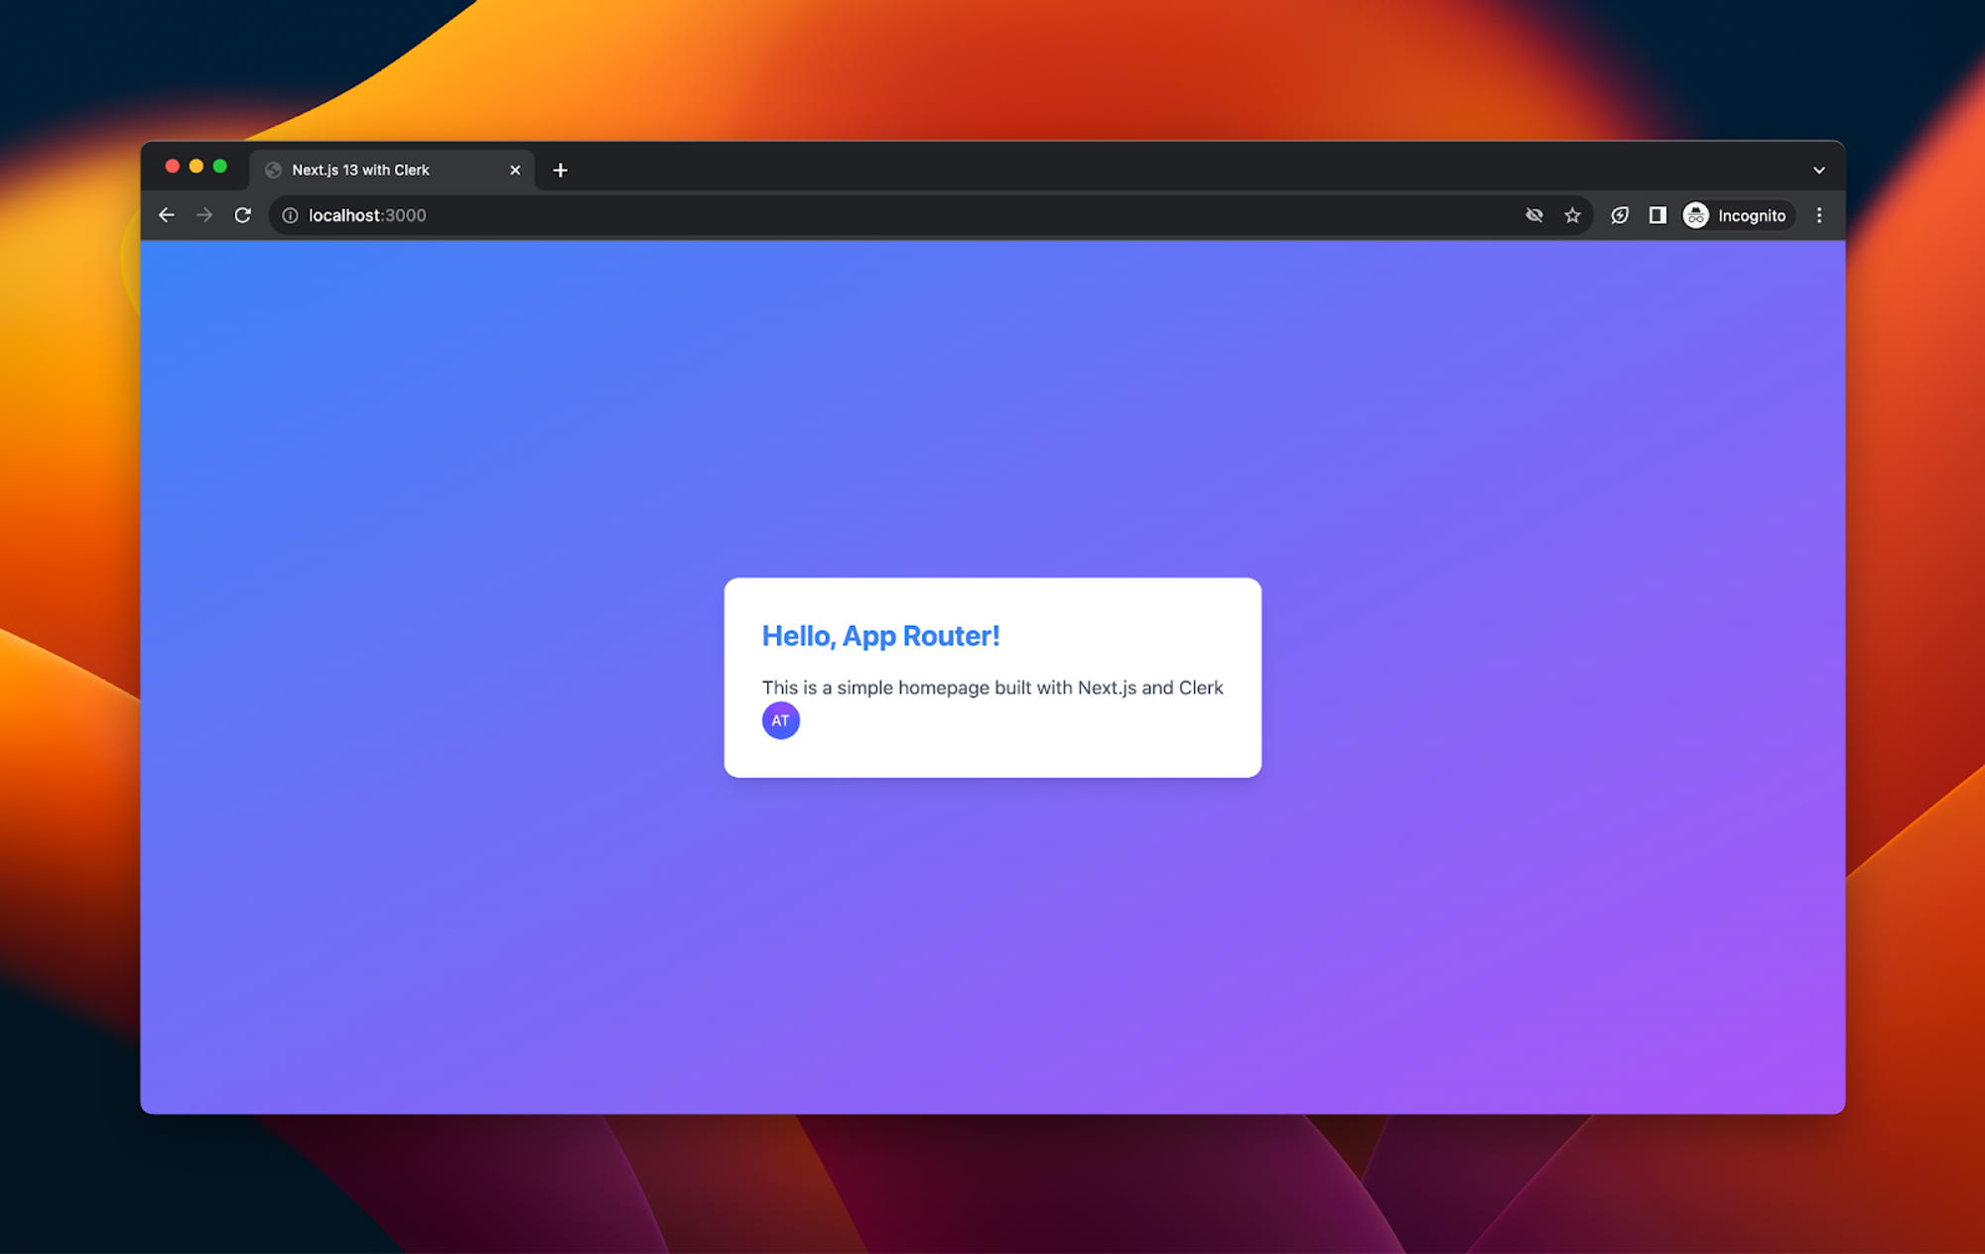Open a new tab with plus button
The image size is (1985, 1254).
(561, 171)
